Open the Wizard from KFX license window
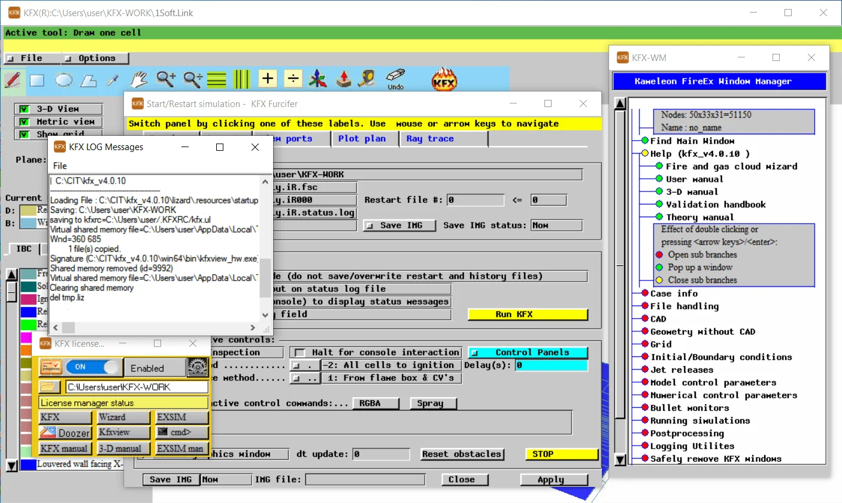Viewport: 842px width, 503px height. point(123,417)
